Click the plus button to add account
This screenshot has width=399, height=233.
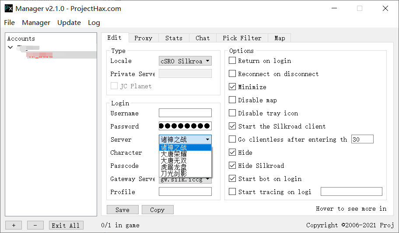14,225
